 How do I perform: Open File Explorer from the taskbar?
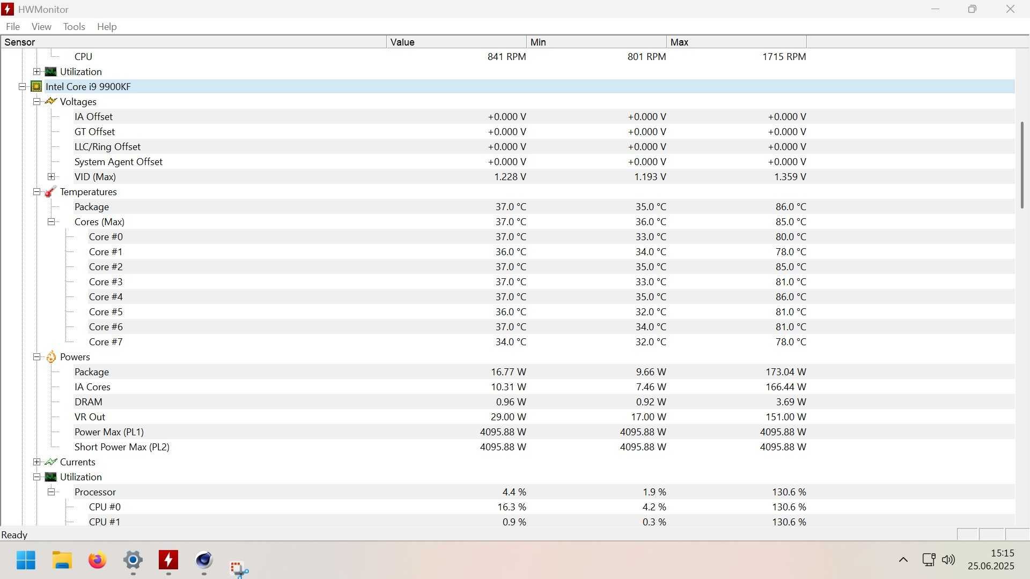coord(62,560)
